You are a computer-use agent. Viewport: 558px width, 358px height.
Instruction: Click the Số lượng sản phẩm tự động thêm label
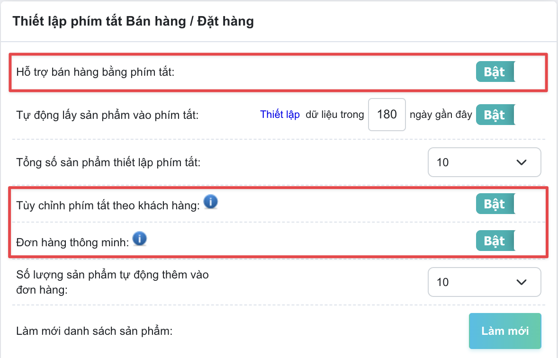coord(112,282)
